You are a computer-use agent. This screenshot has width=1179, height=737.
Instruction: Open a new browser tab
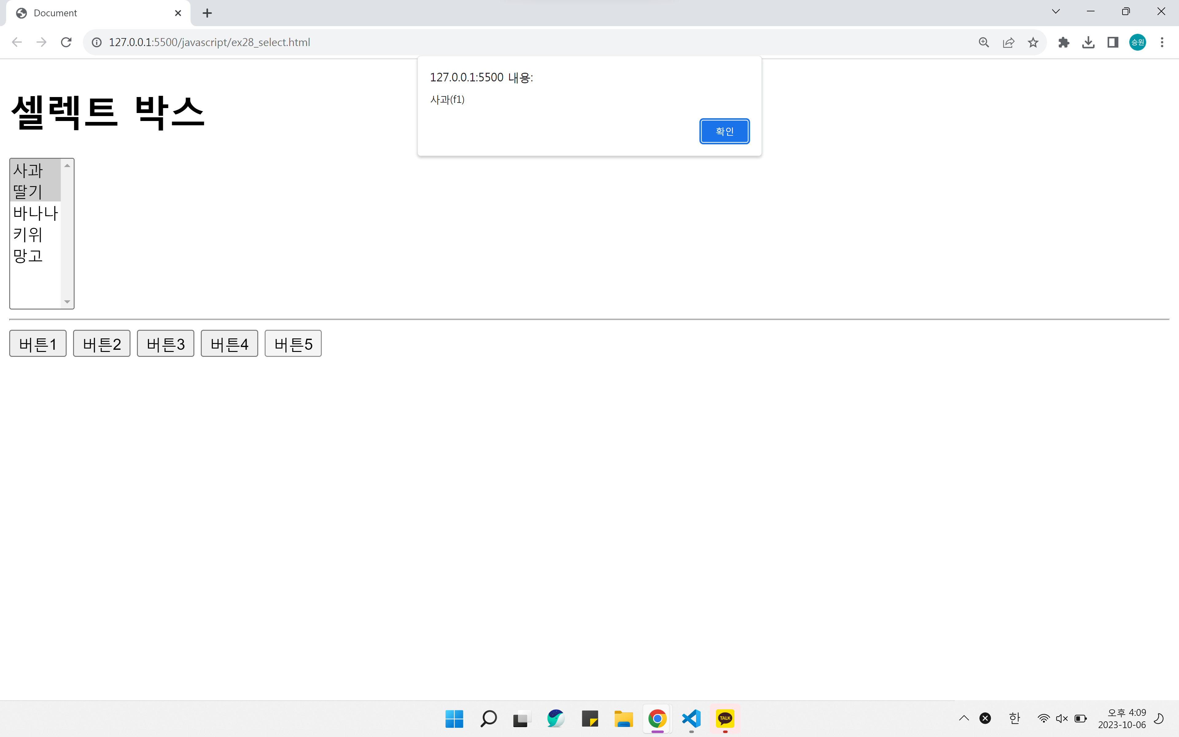[207, 13]
